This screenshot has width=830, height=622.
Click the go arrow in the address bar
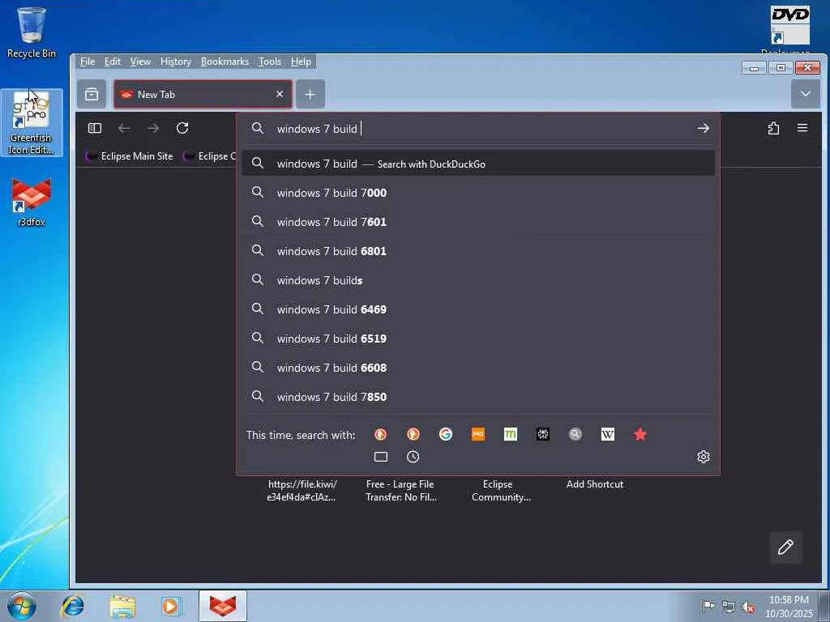703,129
